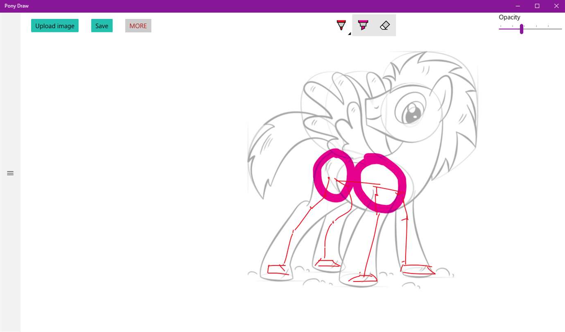Click the MORE button
565x332 pixels.
click(138, 25)
